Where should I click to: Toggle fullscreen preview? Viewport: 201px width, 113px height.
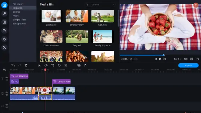[192, 59]
